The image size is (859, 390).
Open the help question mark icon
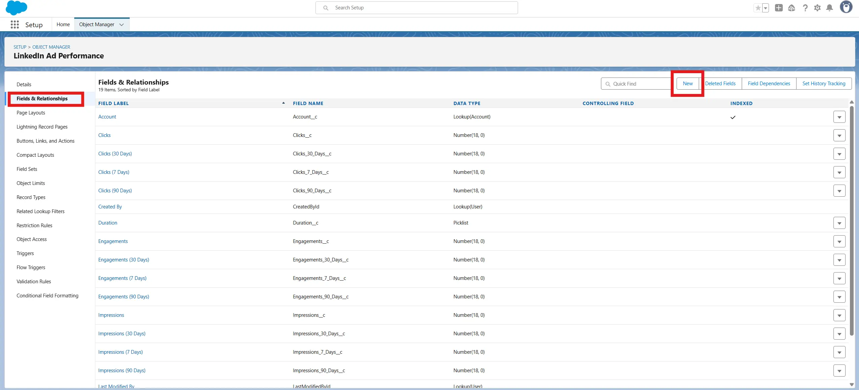coord(805,8)
